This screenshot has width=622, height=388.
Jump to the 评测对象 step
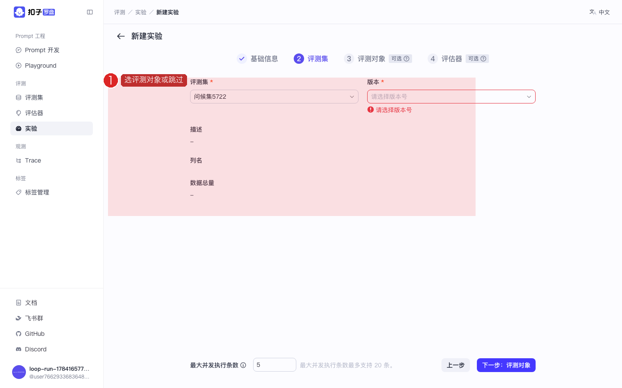371,59
